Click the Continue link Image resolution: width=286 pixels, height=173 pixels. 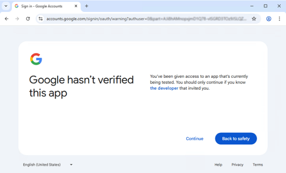click(194, 139)
